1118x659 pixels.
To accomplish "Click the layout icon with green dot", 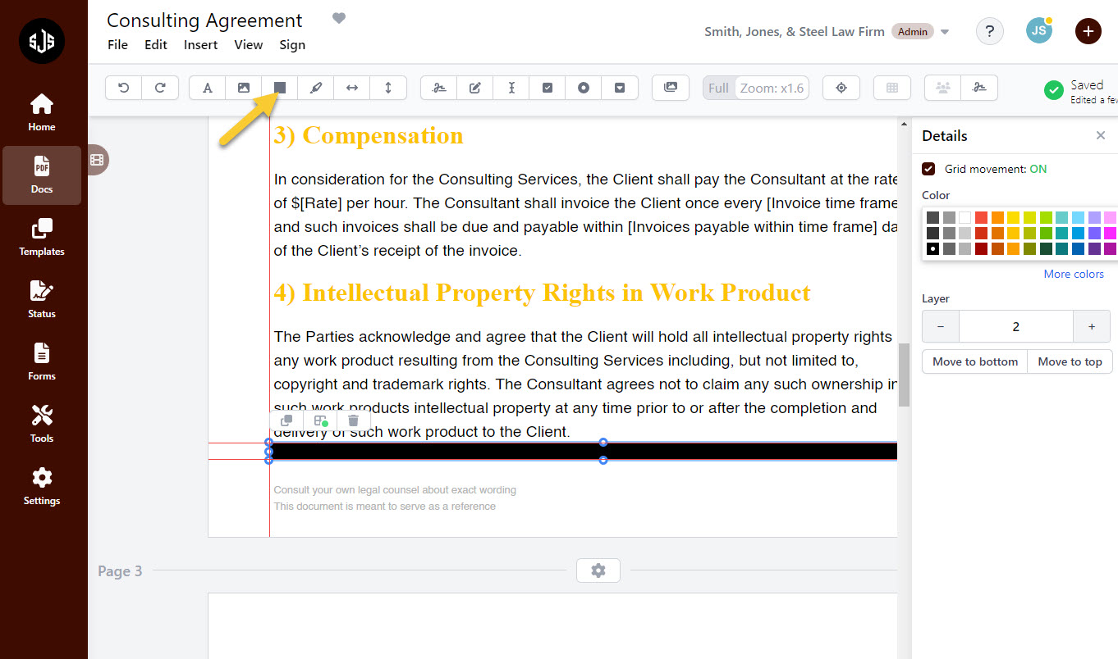I will (x=321, y=420).
